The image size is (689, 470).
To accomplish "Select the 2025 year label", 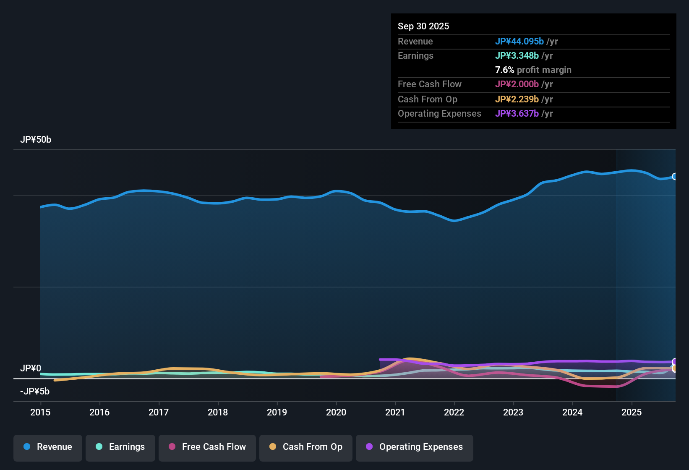I will click(x=632, y=413).
